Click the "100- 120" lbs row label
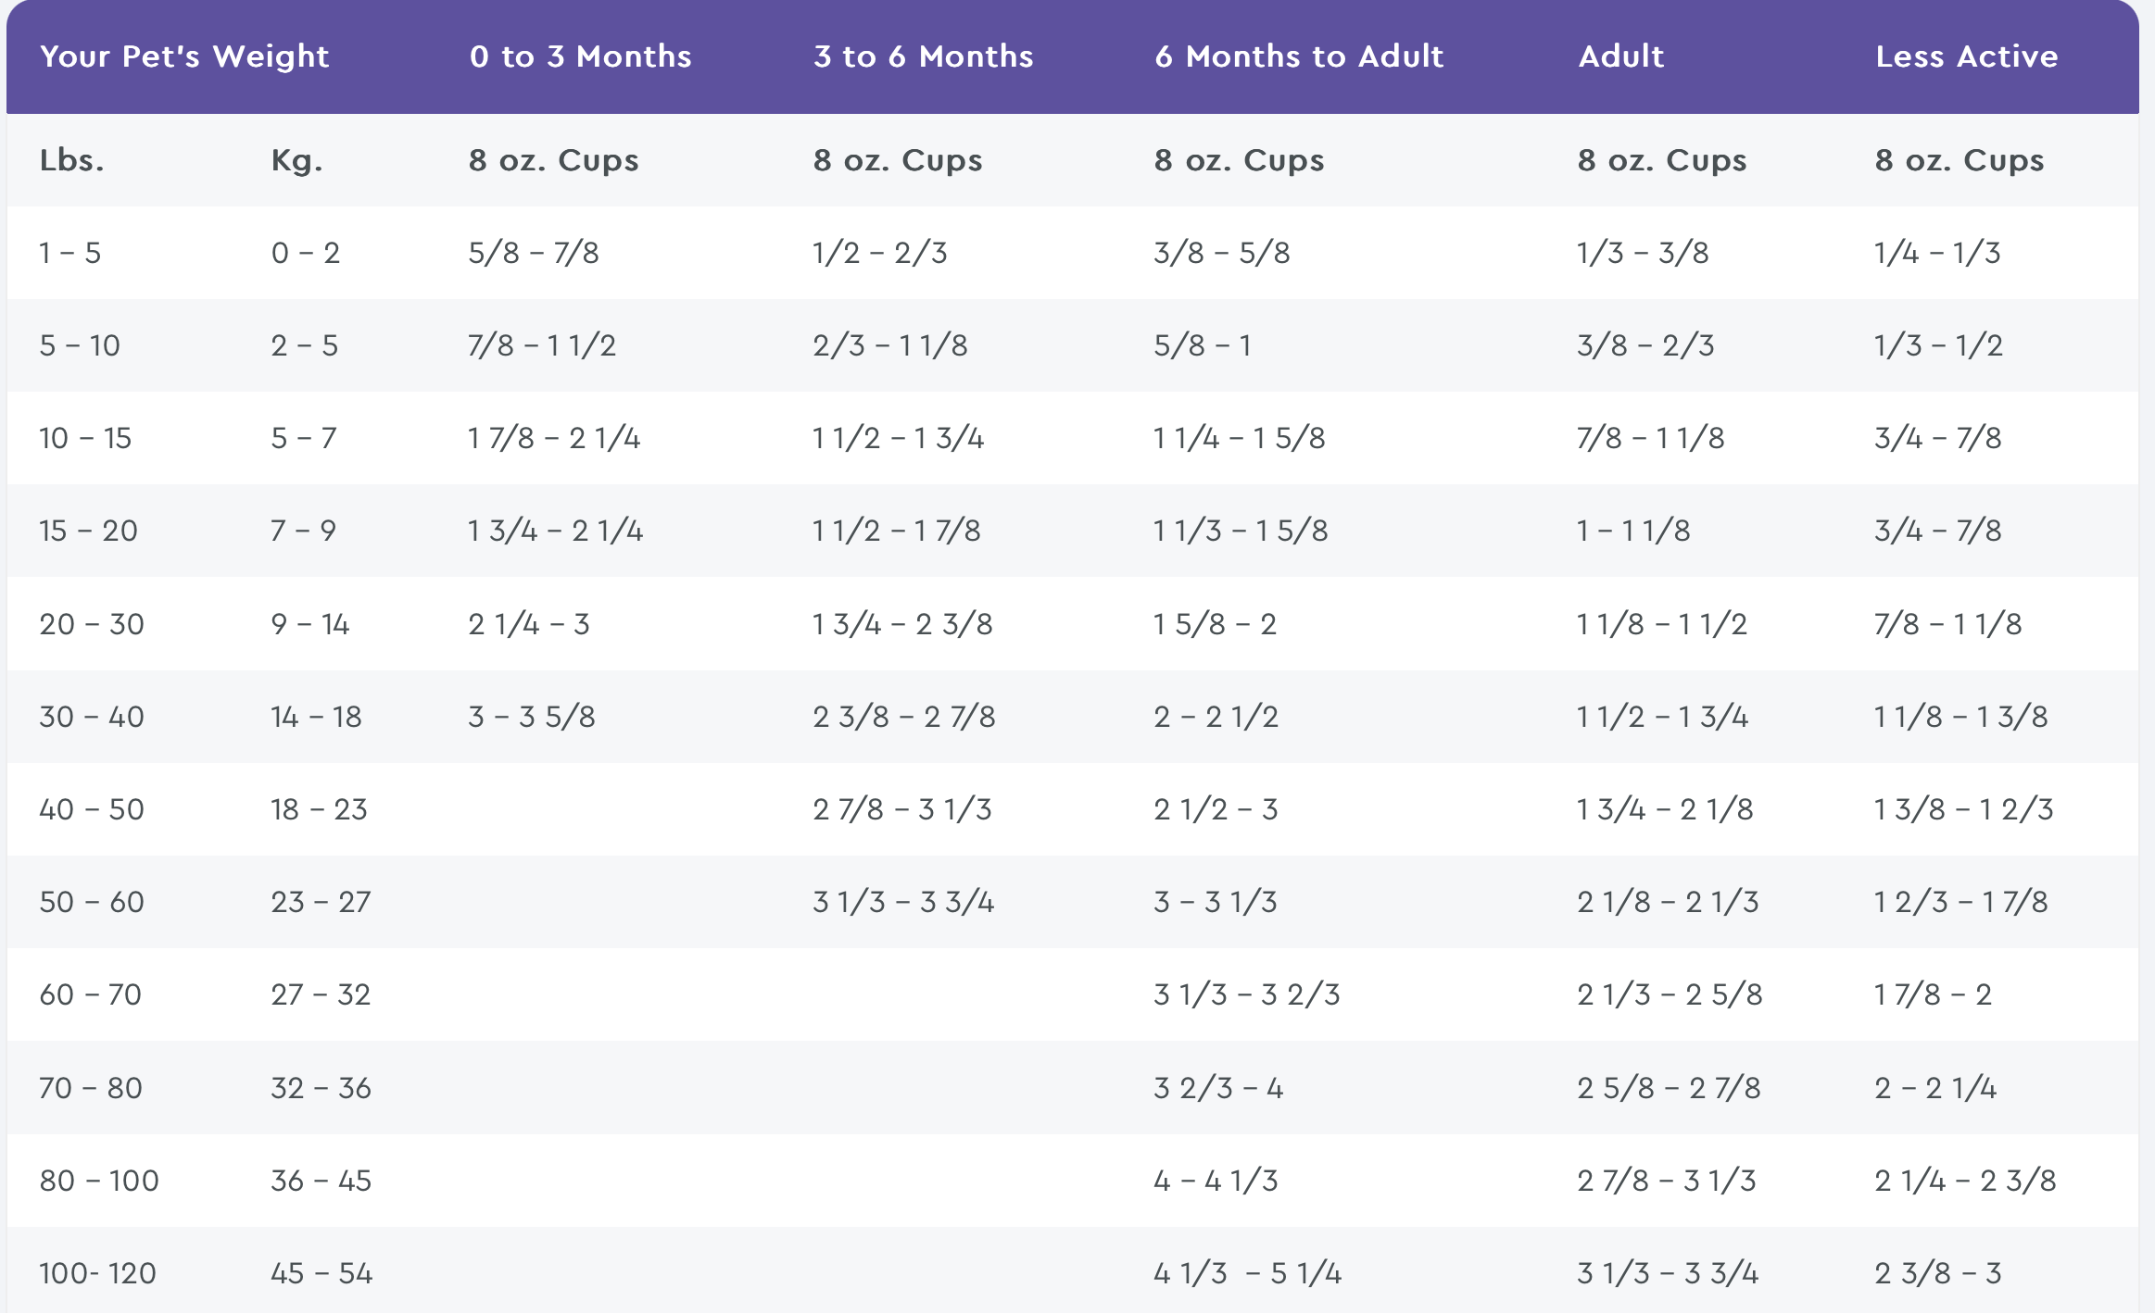 pyautogui.click(x=97, y=1273)
